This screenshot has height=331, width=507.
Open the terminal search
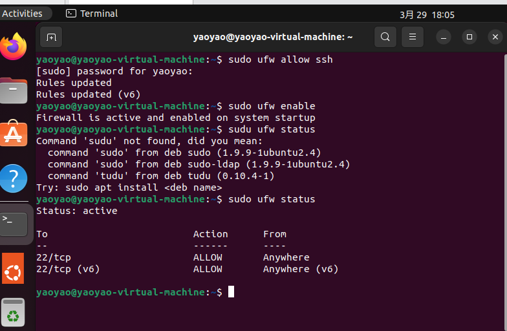385,37
